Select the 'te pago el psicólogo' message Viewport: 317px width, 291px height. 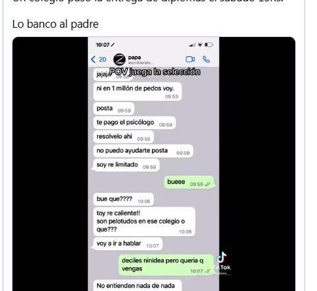click(134, 122)
